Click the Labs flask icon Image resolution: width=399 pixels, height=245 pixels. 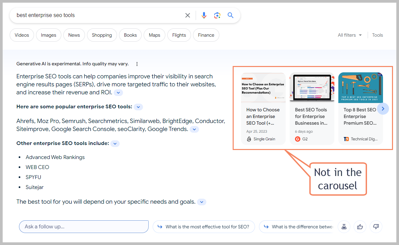click(x=344, y=227)
